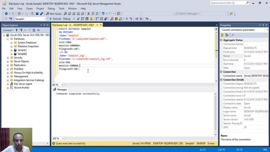
Task: Collapse the (local) server node
Action: tap(4, 35)
